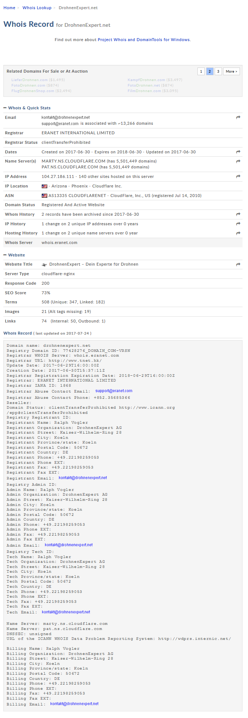Open the first FotoDronnen.com ($874) listing
Screen dimensions: 248x718
[x=29, y=85]
